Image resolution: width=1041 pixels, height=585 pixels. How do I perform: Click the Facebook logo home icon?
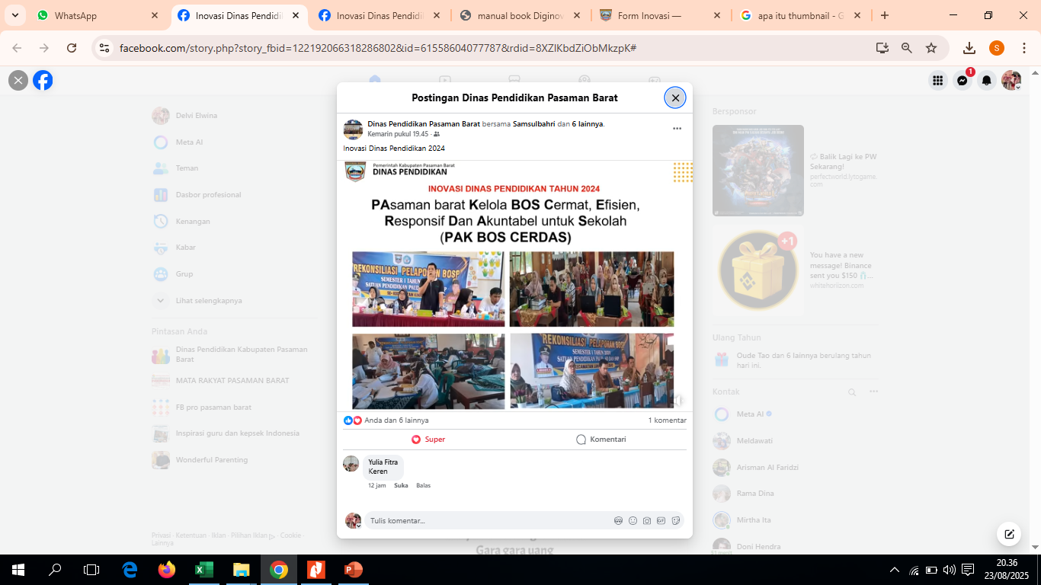(43, 81)
